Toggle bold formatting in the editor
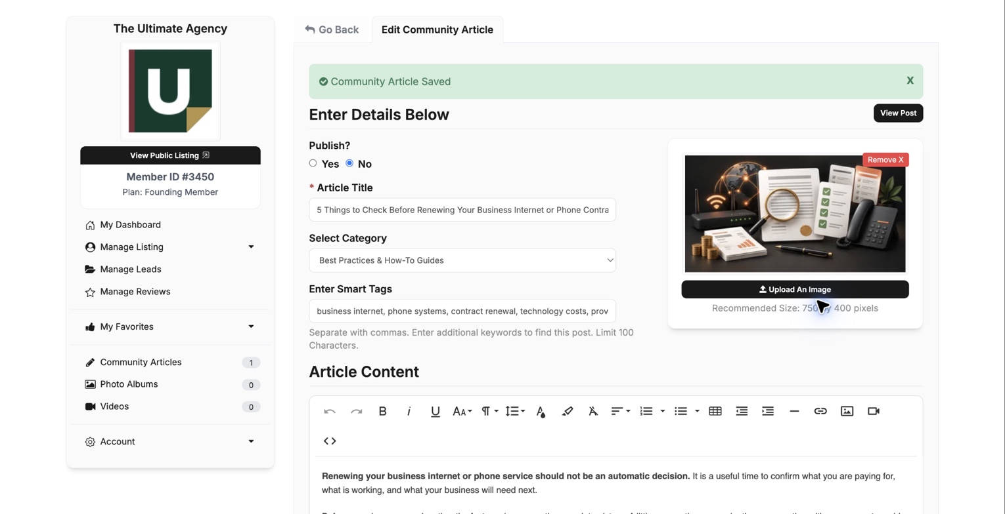This screenshot has height=514, width=1005. click(x=383, y=411)
